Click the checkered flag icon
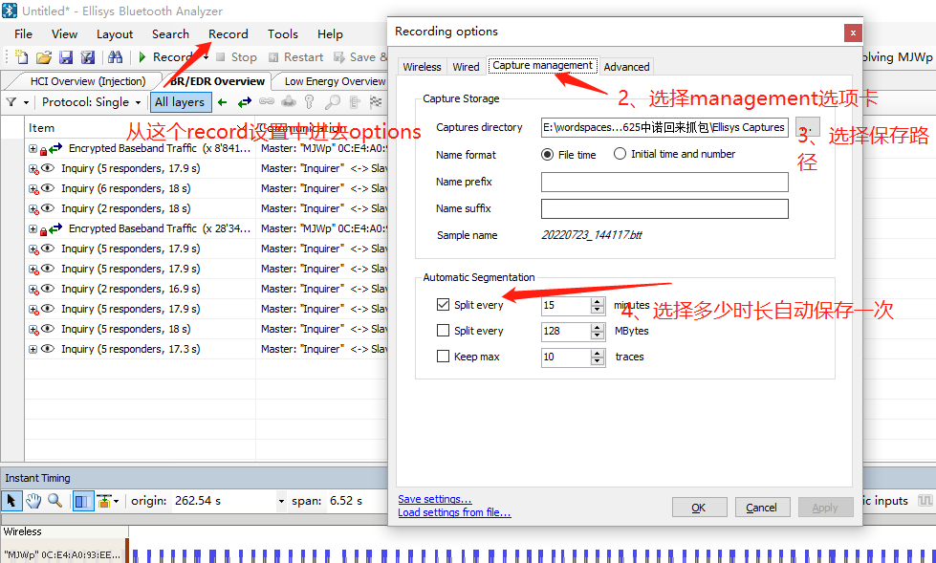The image size is (936, 563). click(x=376, y=102)
